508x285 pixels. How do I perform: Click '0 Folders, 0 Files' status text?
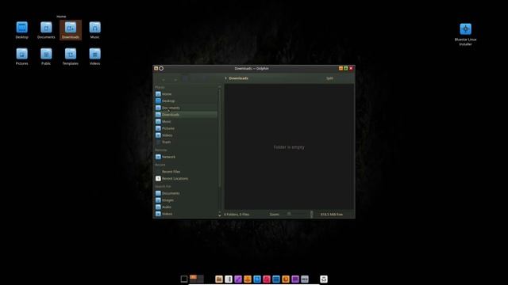(237, 215)
